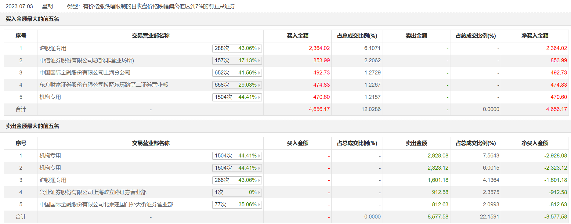Open 沪股通专用 in the row selling 1,601.18
Viewport: 571px width, 224px height.
[53, 180]
